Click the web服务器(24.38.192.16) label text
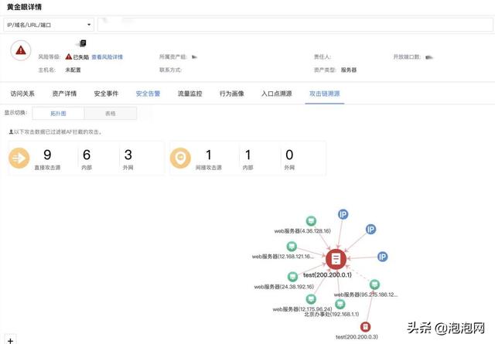495x344 pixels. [284, 287]
